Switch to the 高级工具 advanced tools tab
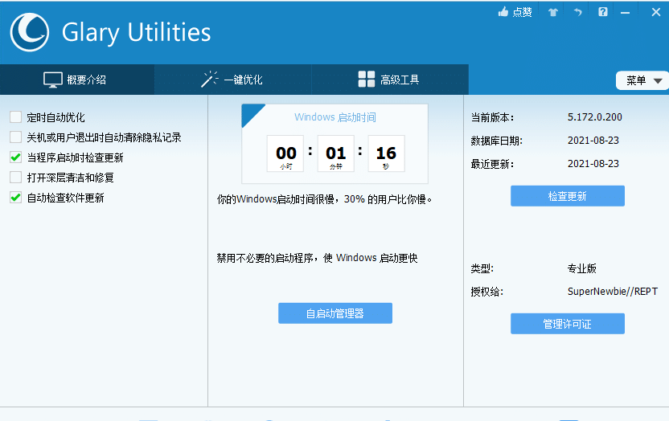The width and height of the screenshot is (669, 421). click(x=390, y=80)
